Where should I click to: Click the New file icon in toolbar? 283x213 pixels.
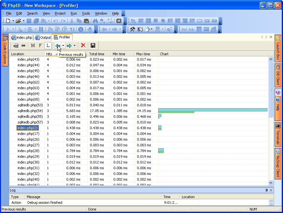click(8, 21)
